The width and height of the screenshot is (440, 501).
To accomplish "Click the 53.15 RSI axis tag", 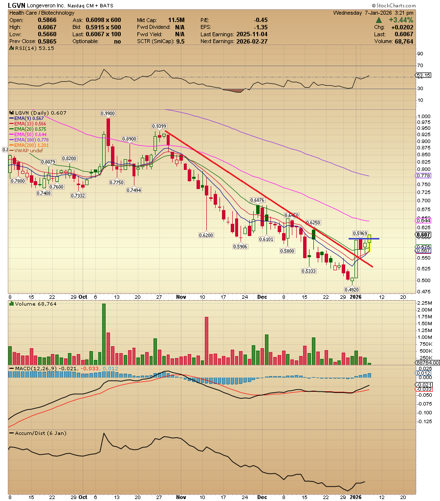I will point(424,75).
